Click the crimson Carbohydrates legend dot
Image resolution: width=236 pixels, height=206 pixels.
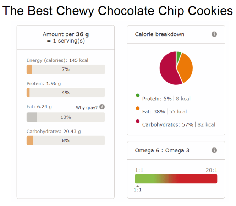tap(138, 121)
